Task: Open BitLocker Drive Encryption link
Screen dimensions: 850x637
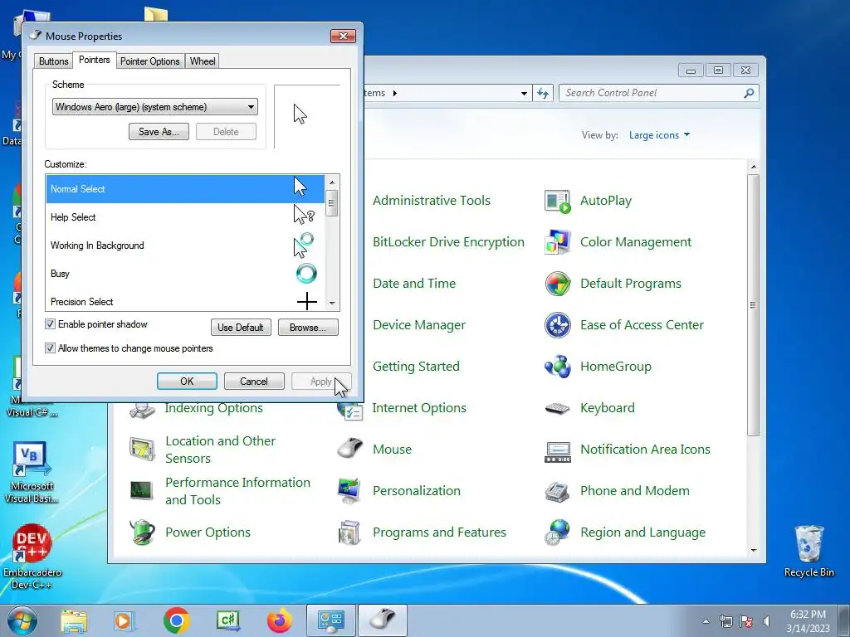Action: [448, 242]
